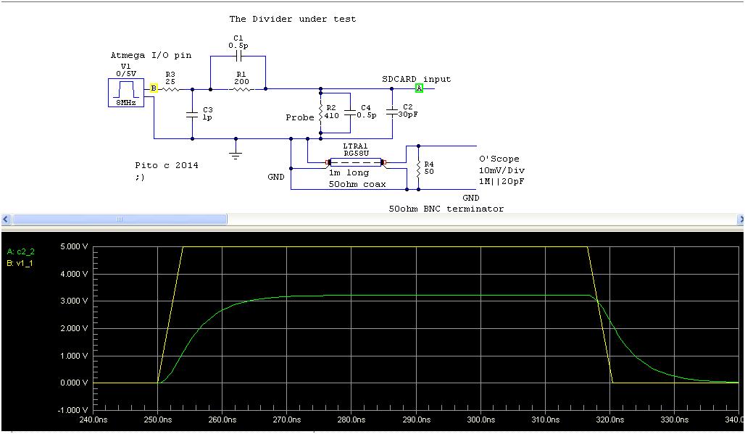Screen dimensions: 745x434
Task: Select the capacitor C1 0.5p symbol
Action: [240, 55]
